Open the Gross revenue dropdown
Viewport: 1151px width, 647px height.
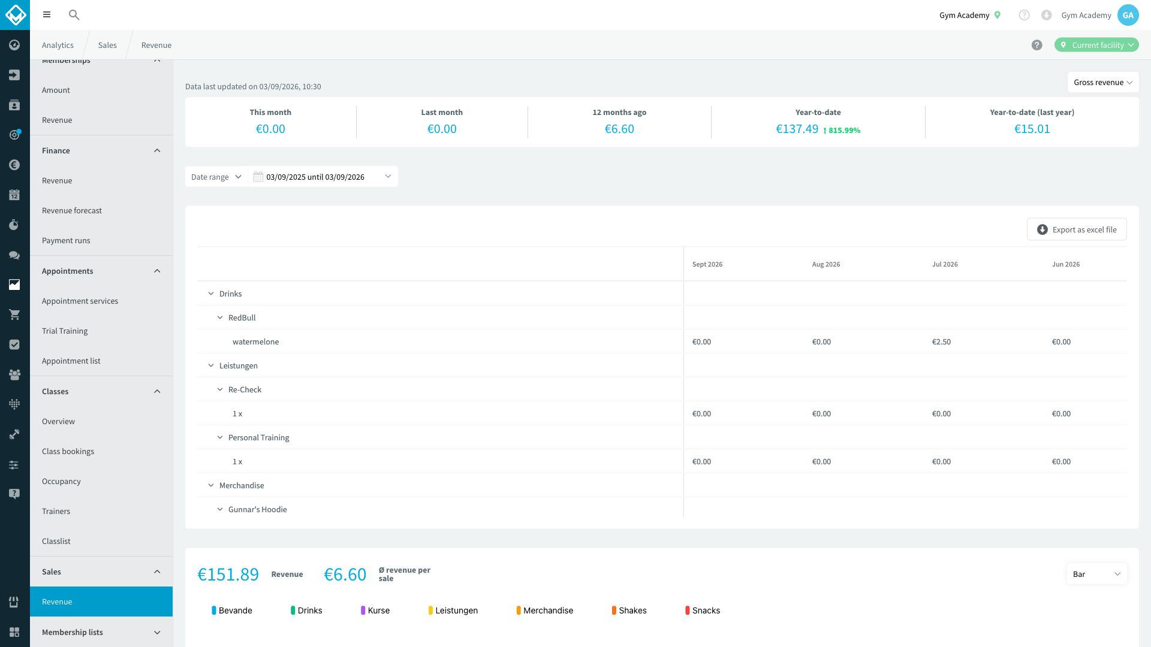[1102, 83]
